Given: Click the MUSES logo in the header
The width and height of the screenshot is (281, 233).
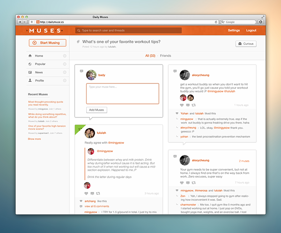Looking at the screenshot, I should (x=44, y=30).
